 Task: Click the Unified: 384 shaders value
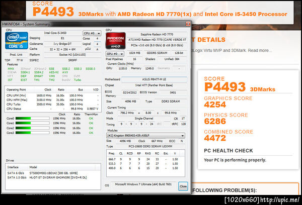click(x=172, y=59)
